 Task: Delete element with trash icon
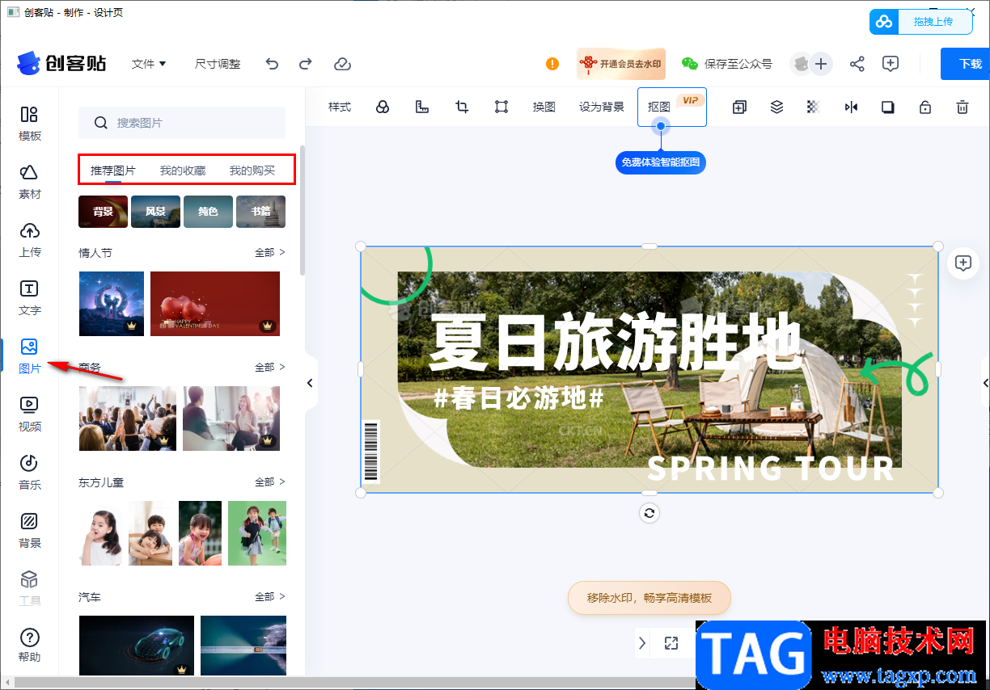pos(962,107)
